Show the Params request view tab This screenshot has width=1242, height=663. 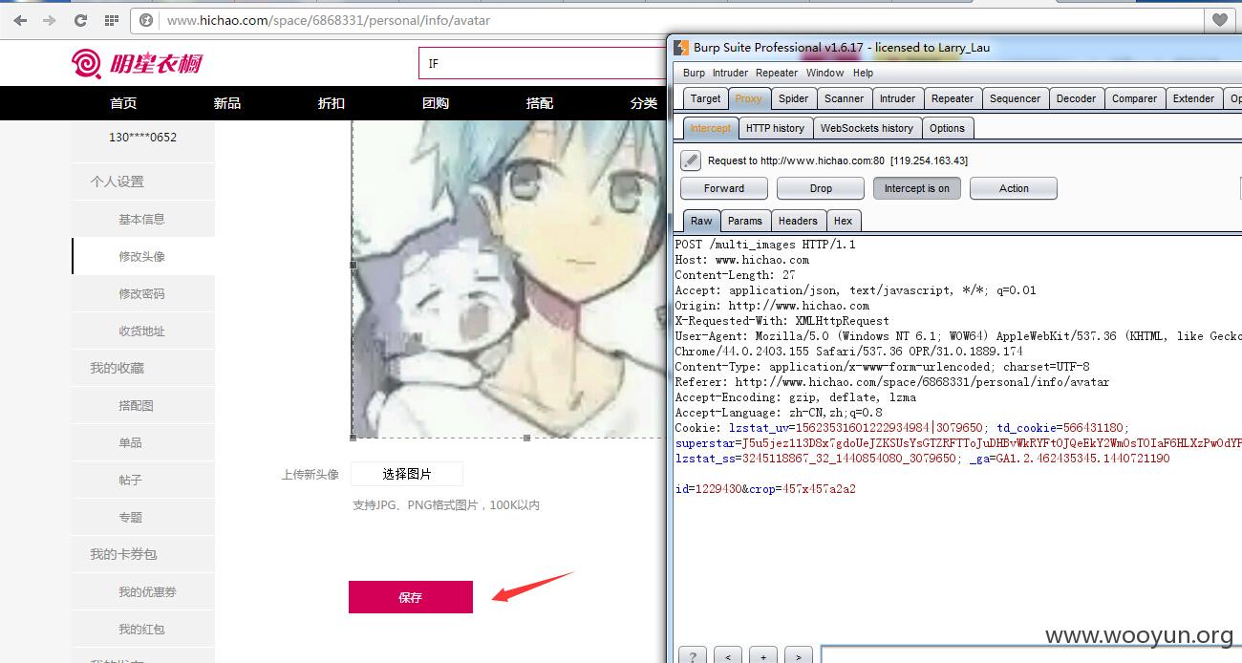[744, 221]
